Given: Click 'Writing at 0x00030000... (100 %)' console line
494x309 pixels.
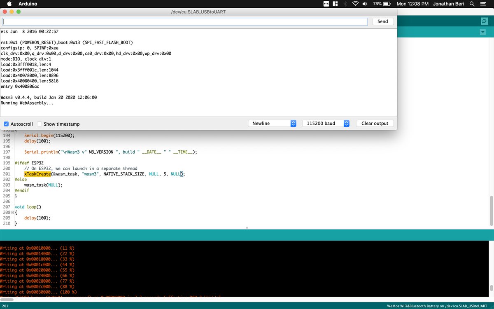Looking at the screenshot, I should click(38, 292).
